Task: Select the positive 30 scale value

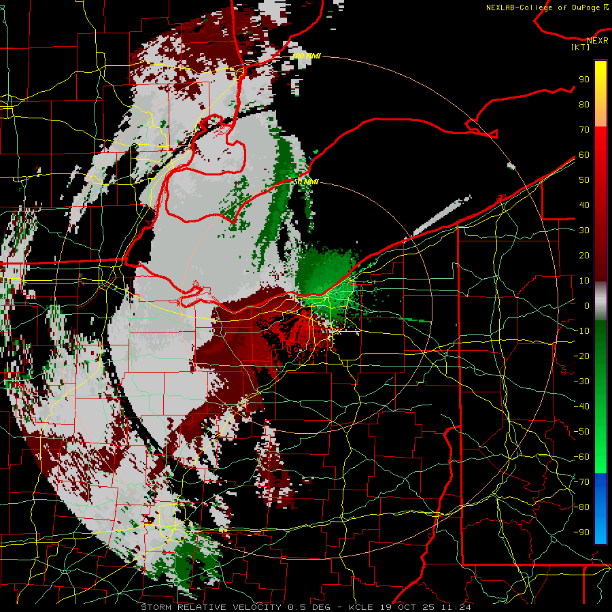Action: tap(584, 231)
